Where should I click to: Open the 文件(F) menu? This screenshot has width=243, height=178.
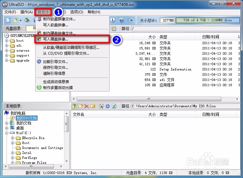[10, 12]
